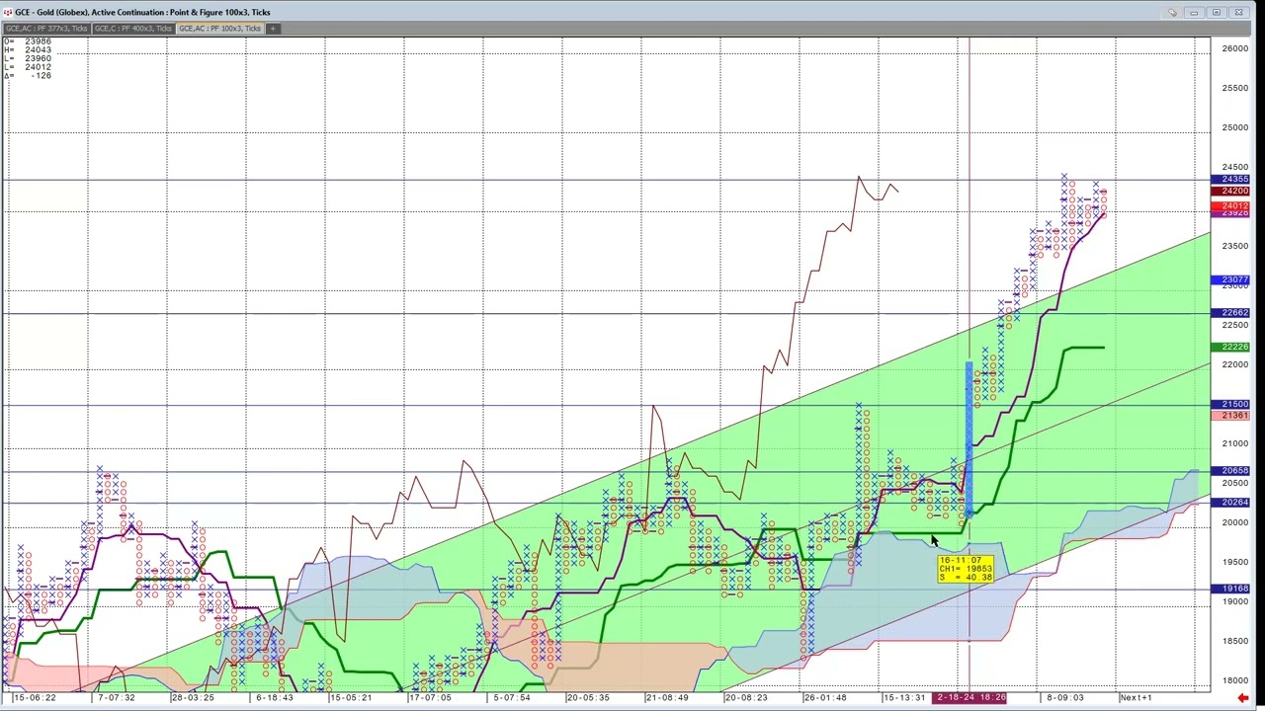Image resolution: width=1265 pixels, height=711 pixels.
Task: Click the 6-18:43 time axis label
Action: pos(274,698)
